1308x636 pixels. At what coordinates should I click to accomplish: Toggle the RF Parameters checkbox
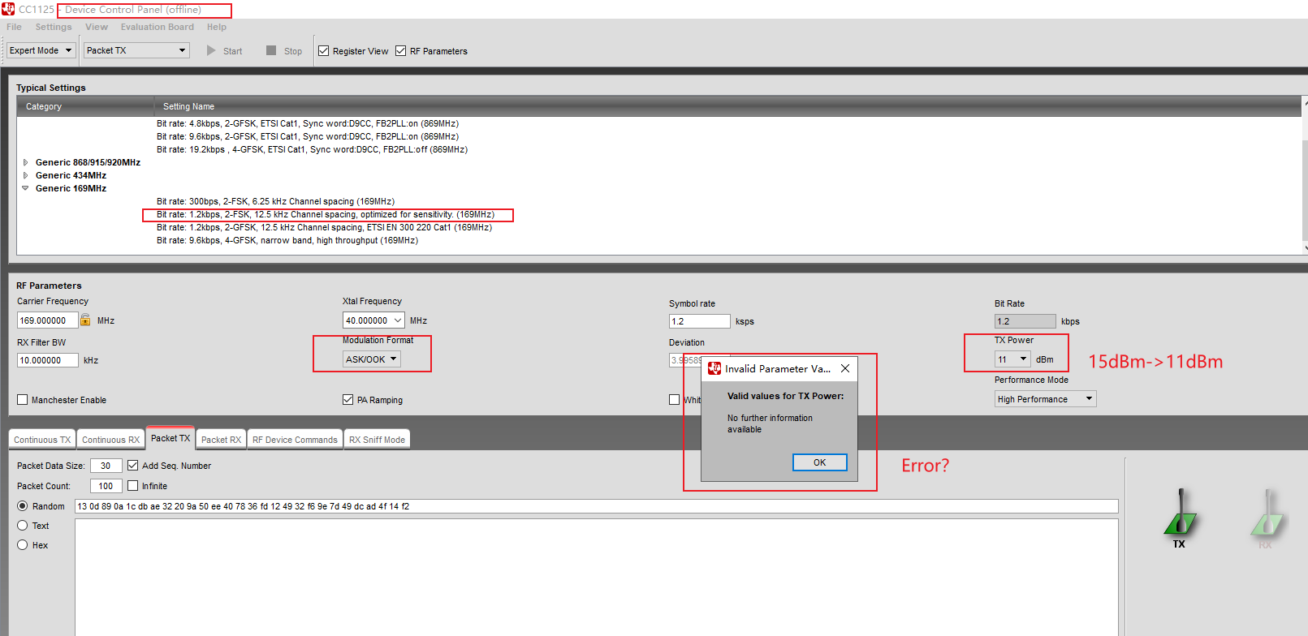(401, 50)
